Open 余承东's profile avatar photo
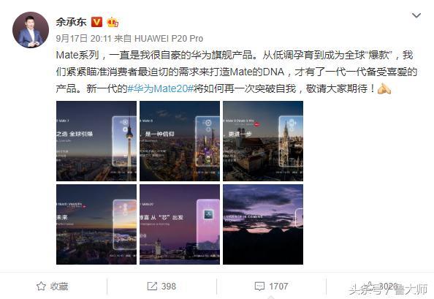 point(31,30)
